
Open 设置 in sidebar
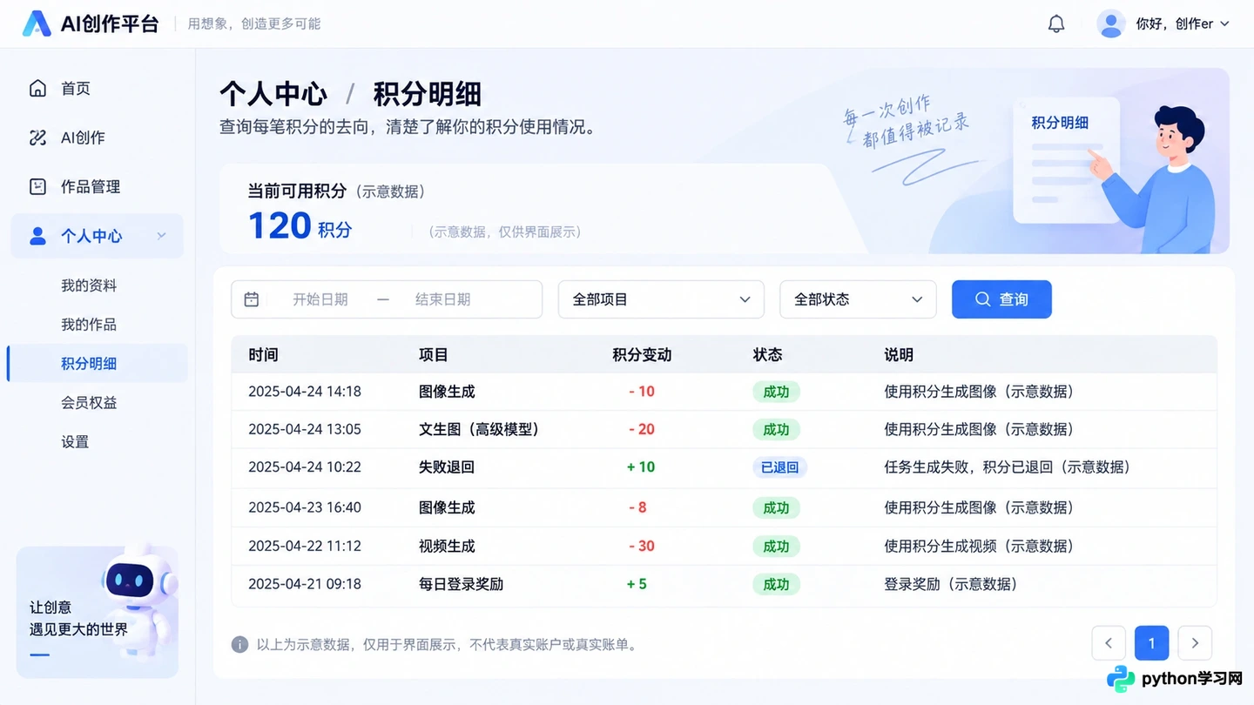[x=75, y=441]
